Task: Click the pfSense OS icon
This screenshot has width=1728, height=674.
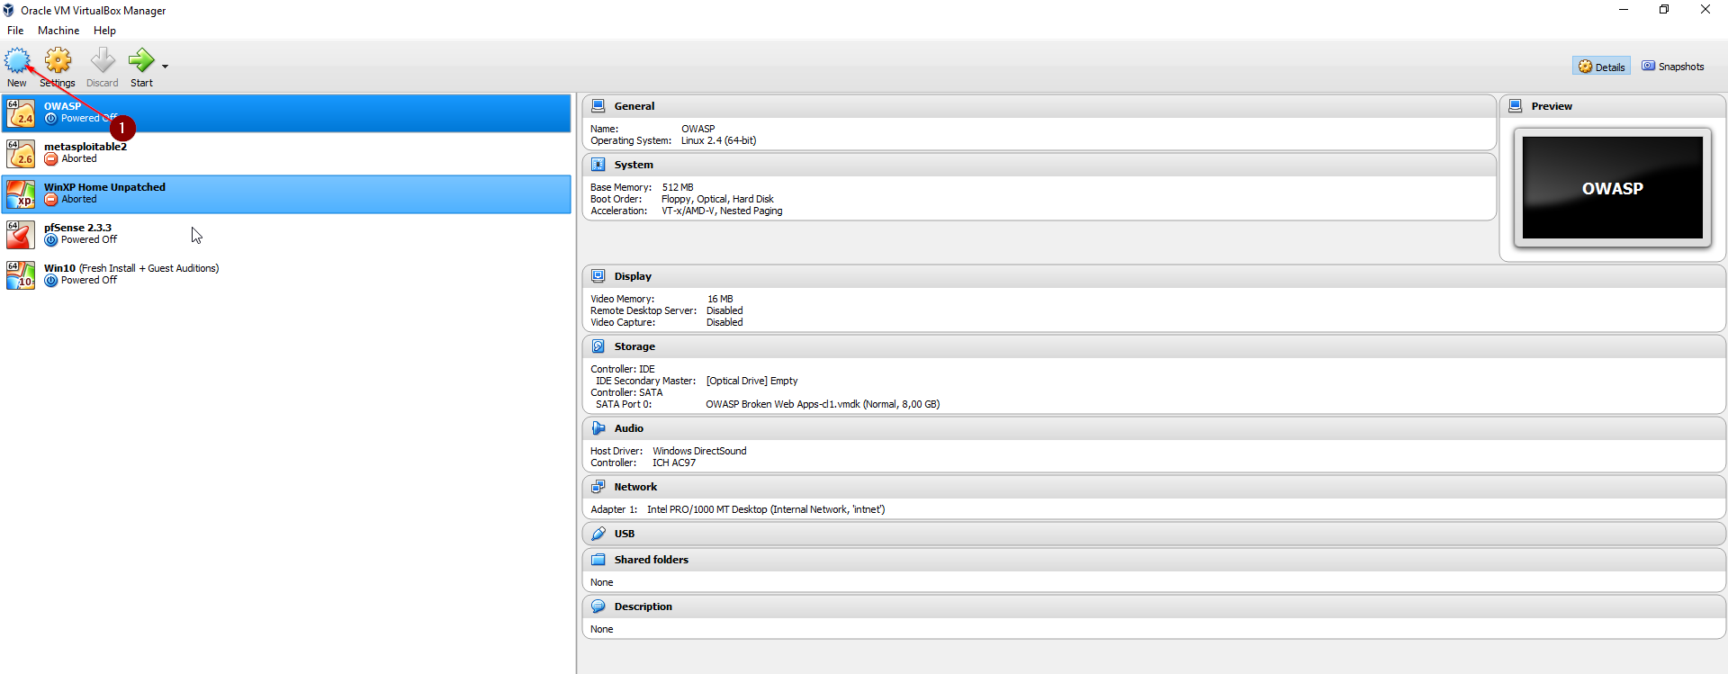Action: point(21,235)
